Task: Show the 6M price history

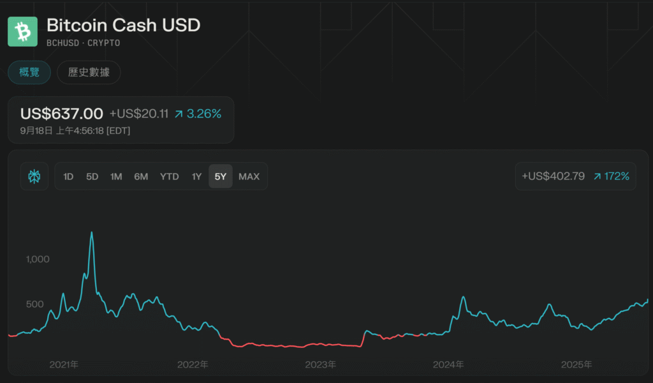Action: (141, 177)
